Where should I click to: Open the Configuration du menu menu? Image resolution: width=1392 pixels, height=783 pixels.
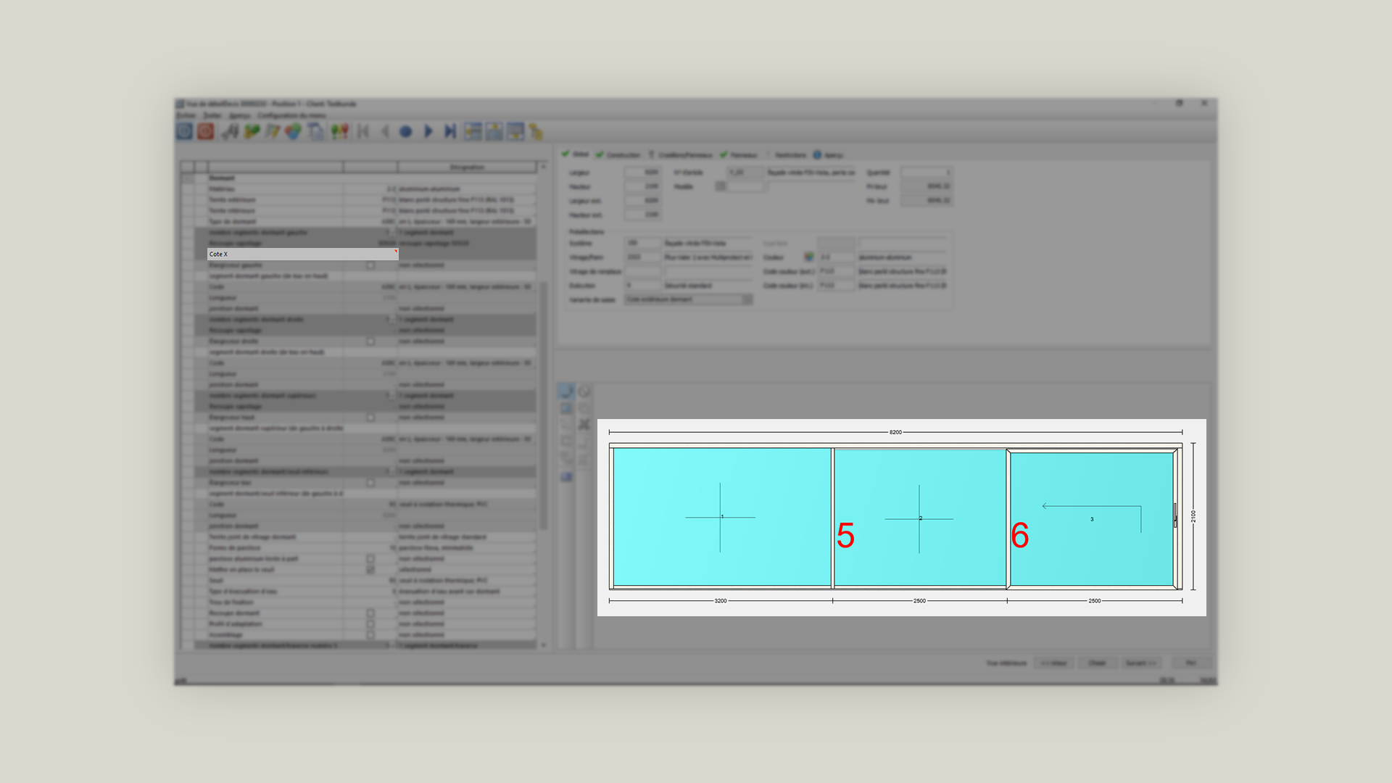[x=291, y=115]
